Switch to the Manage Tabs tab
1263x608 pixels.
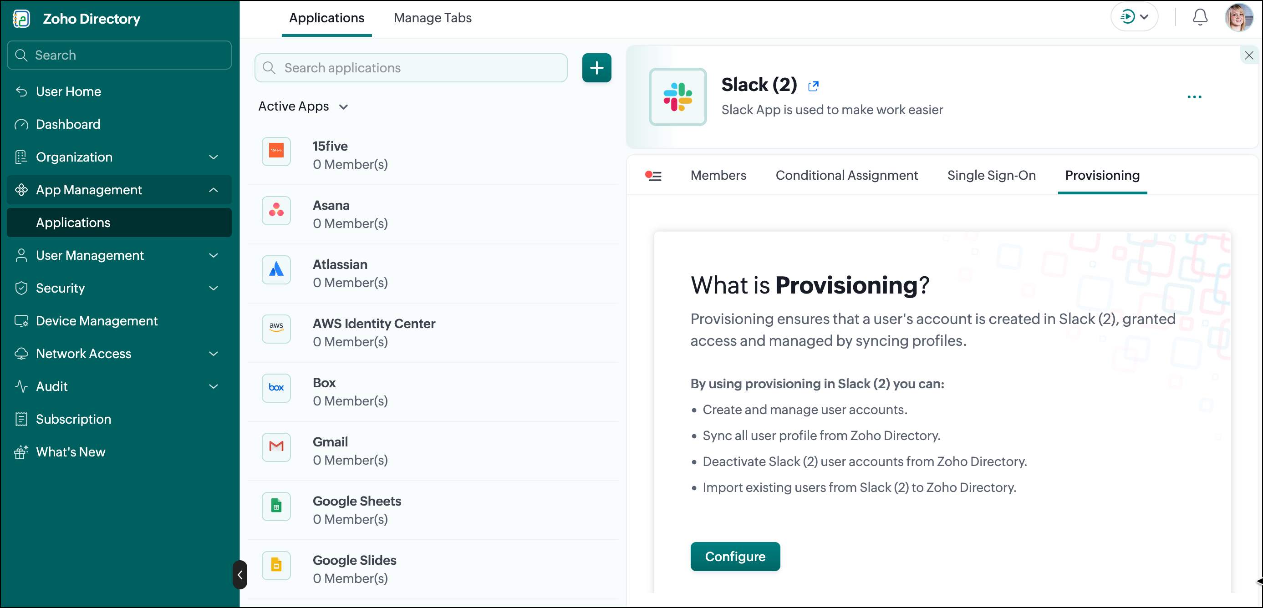point(433,18)
